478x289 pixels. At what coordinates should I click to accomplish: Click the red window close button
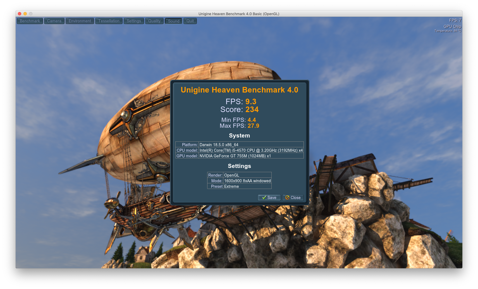(x=20, y=14)
